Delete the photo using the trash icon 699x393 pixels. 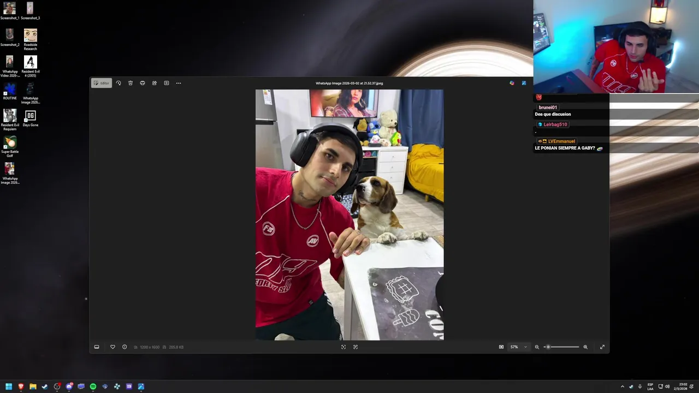[x=131, y=83]
